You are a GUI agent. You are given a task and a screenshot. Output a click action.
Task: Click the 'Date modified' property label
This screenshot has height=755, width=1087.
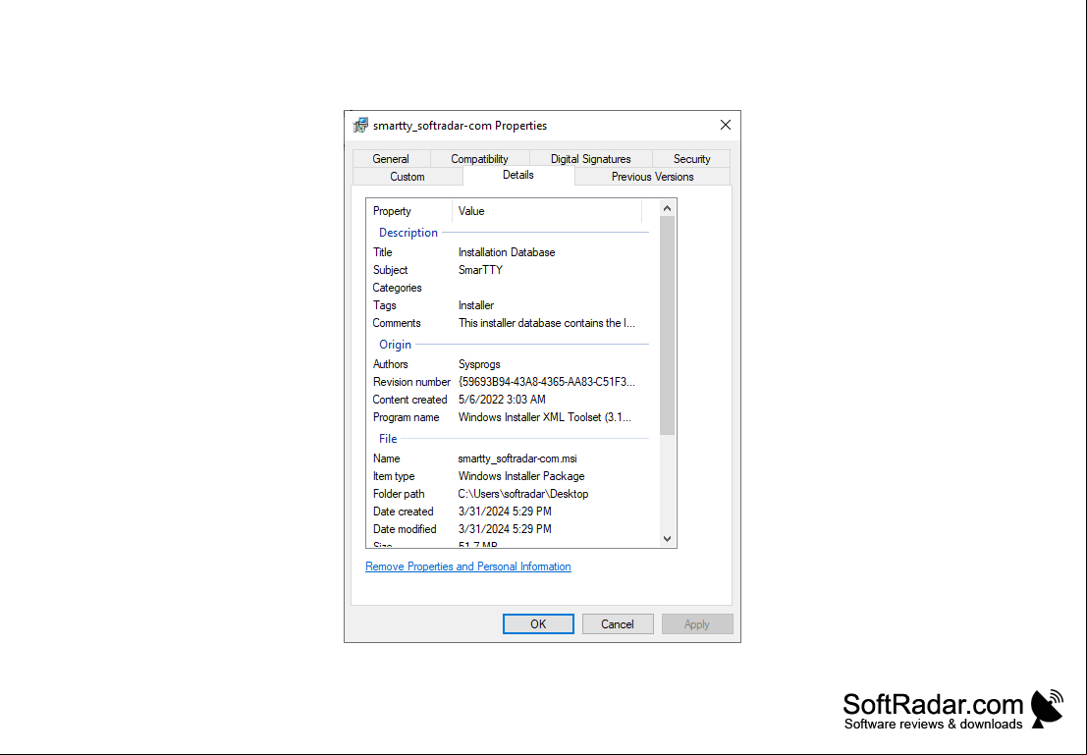pos(405,529)
